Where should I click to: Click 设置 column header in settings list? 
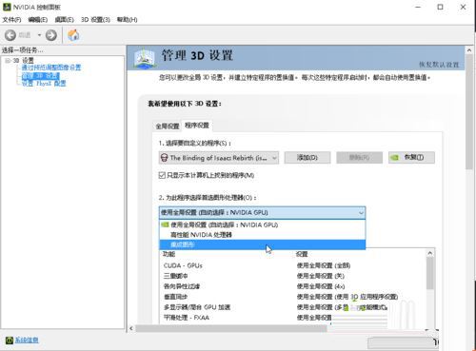coord(302,254)
